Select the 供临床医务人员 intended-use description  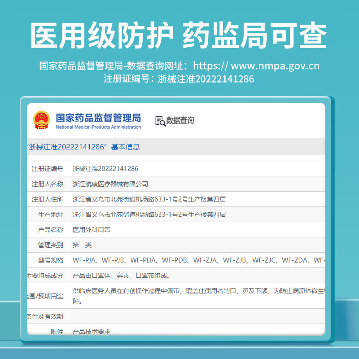[199, 296]
